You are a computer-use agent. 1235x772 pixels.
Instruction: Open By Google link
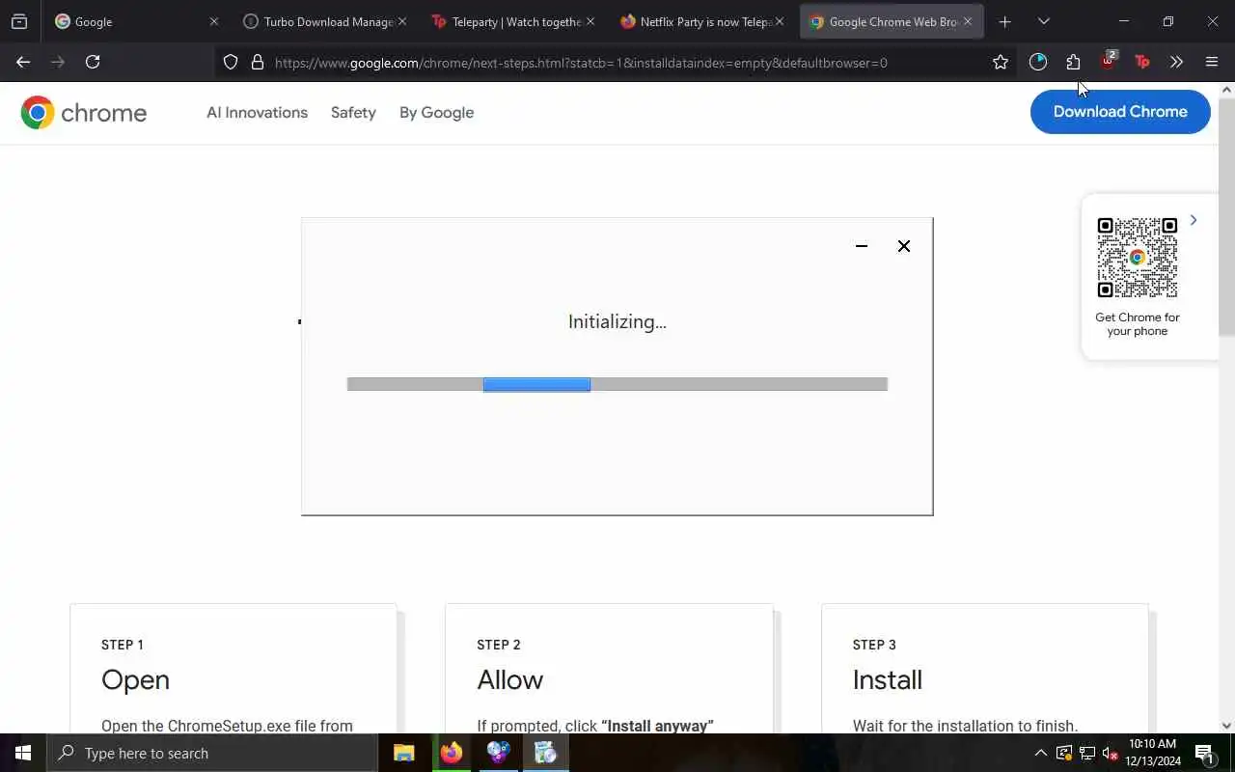coord(436,113)
